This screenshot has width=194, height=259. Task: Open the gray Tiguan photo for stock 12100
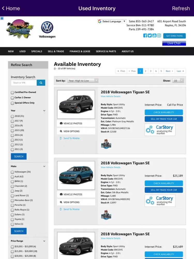click(x=76, y=104)
